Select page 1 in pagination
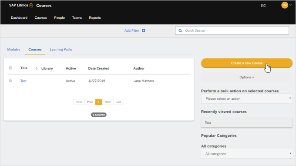 [98, 102]
